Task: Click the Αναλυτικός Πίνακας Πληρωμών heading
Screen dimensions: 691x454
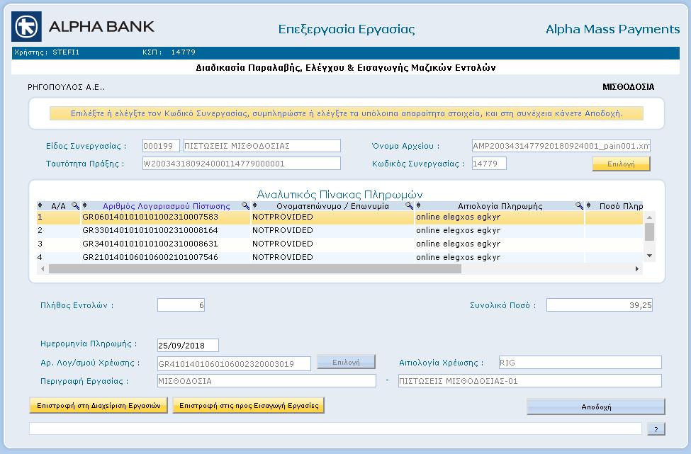Action: click(x=339, y=194)
